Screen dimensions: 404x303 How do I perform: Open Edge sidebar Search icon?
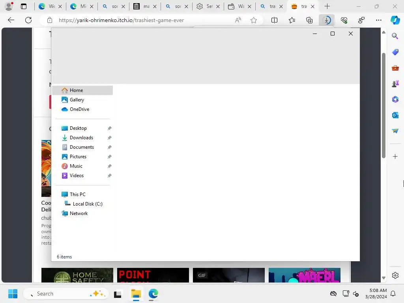pos(395,36)
